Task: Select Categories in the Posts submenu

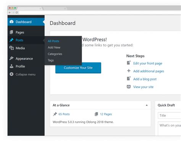Action: click(x=55, y=54)
